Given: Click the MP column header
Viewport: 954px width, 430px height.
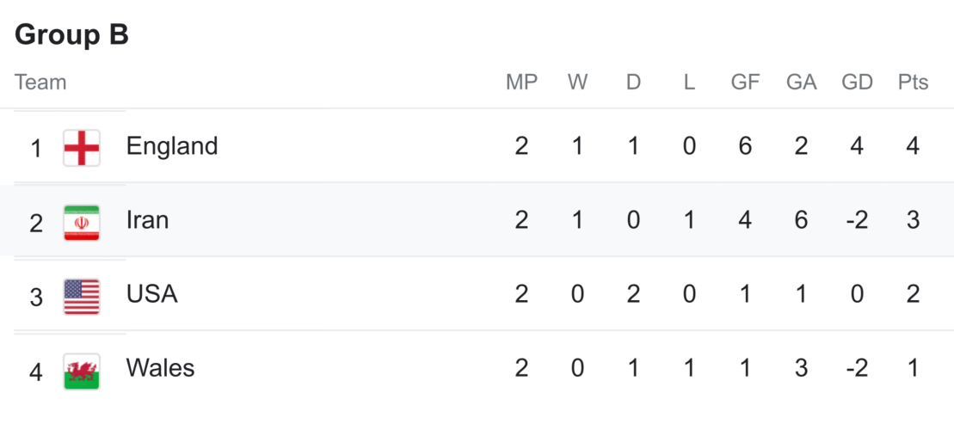Looking at the screenshot, I should 521,83.
